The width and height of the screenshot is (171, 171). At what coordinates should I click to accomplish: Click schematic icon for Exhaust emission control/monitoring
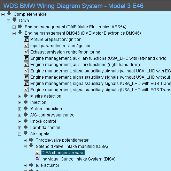(x=26, y=52)
